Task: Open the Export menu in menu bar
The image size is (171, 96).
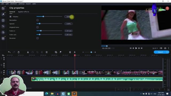Action: click(x=28, y=4)
